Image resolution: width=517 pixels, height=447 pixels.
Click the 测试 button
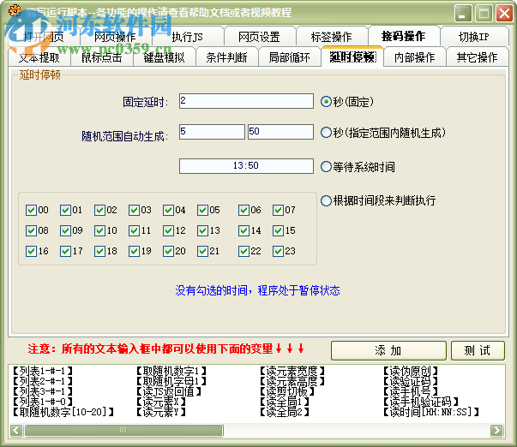(478, 350)
